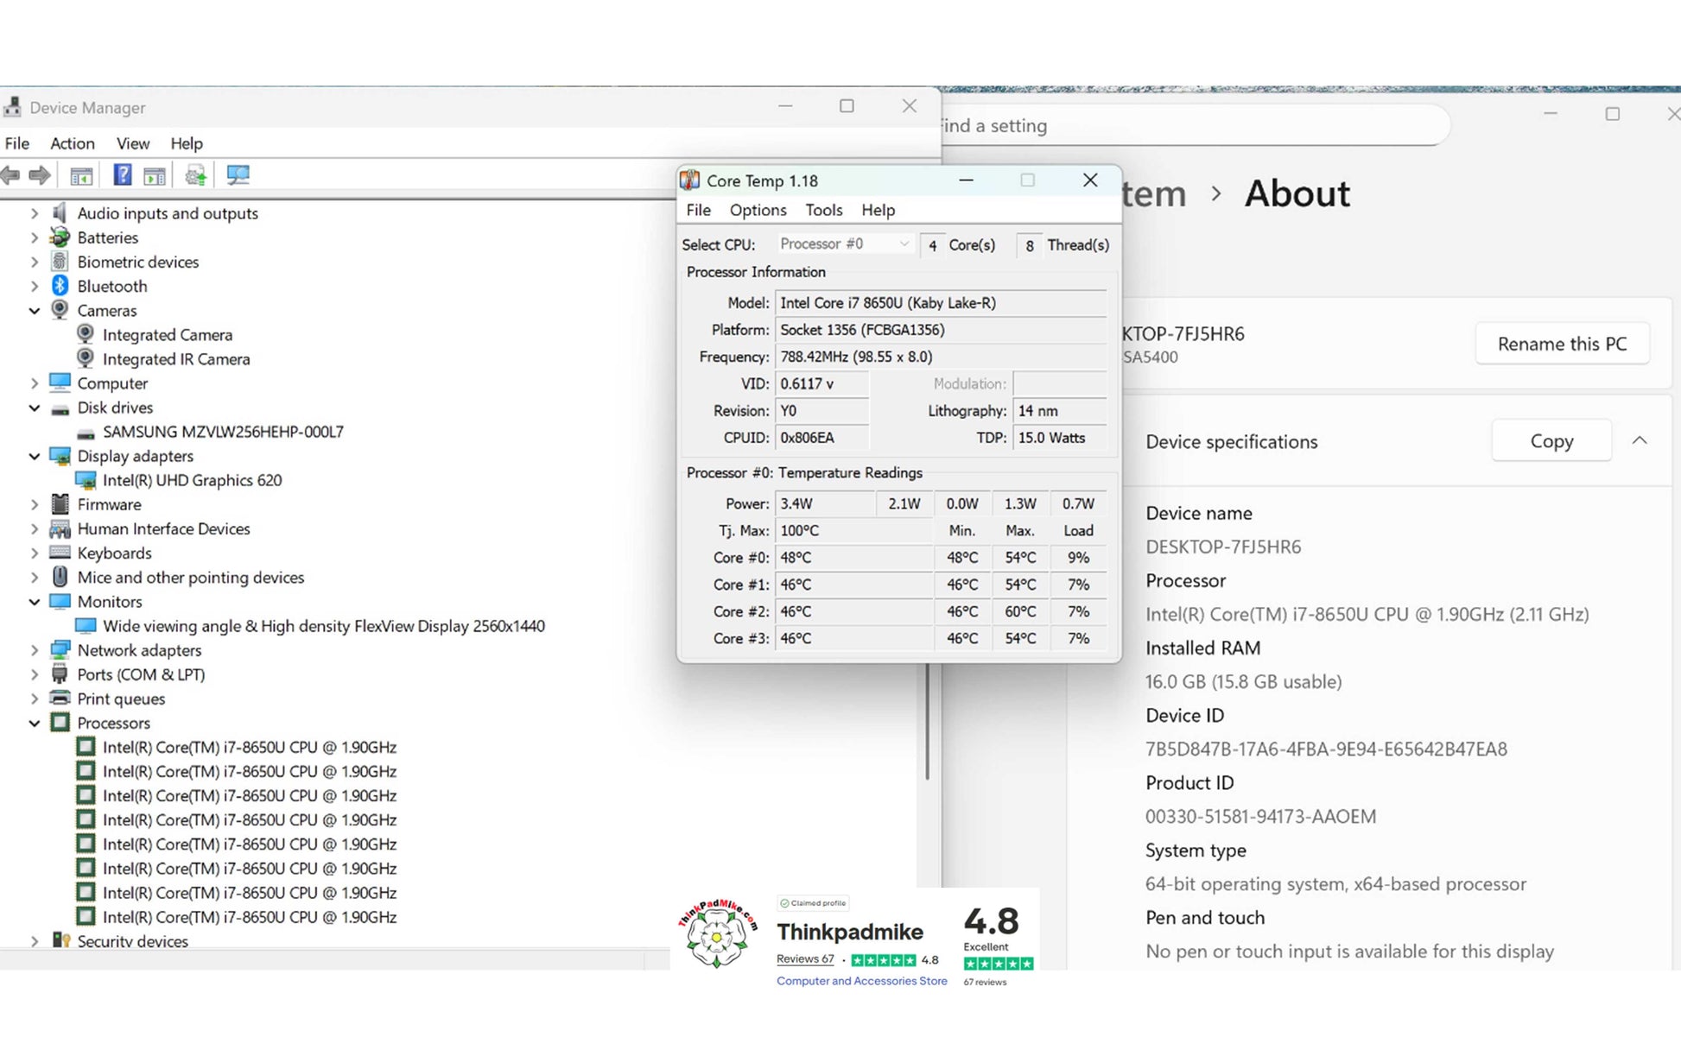Click the Device Manager vertical scrollbar
The image size is (1681, 1056).
pos(927,722)
